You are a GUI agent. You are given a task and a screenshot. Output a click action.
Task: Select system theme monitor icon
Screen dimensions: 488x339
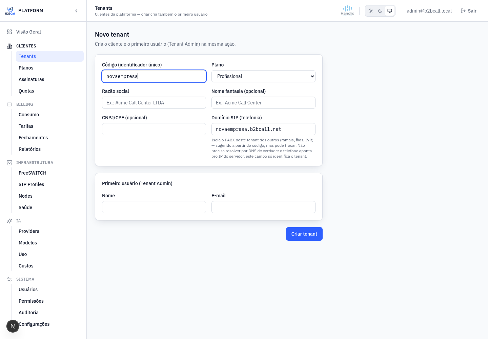[x=390, y=11]
